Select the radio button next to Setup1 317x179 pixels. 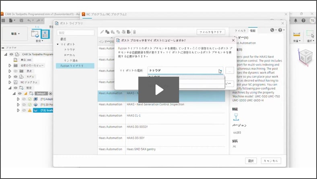tap(51, 94)
